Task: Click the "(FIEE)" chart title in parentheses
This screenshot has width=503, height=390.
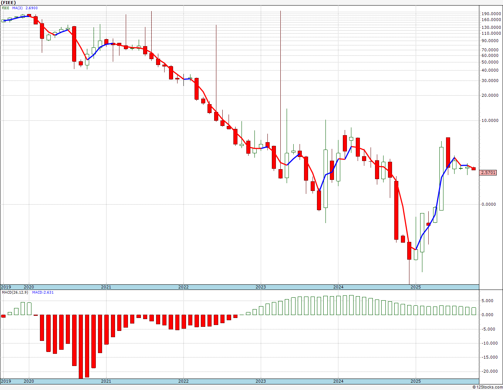Action: [x=9, y=3]
